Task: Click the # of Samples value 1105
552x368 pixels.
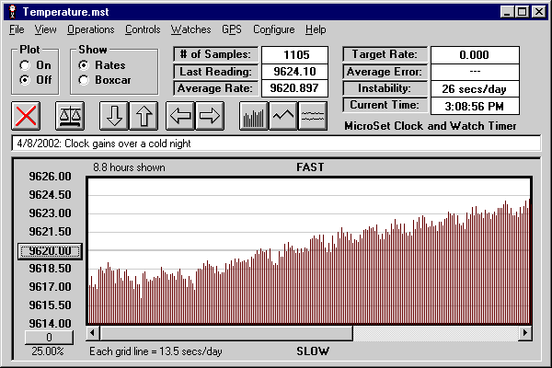Action: [295, 55]
